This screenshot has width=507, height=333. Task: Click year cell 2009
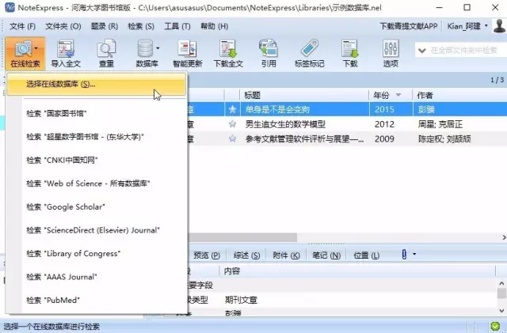(384, 139)
